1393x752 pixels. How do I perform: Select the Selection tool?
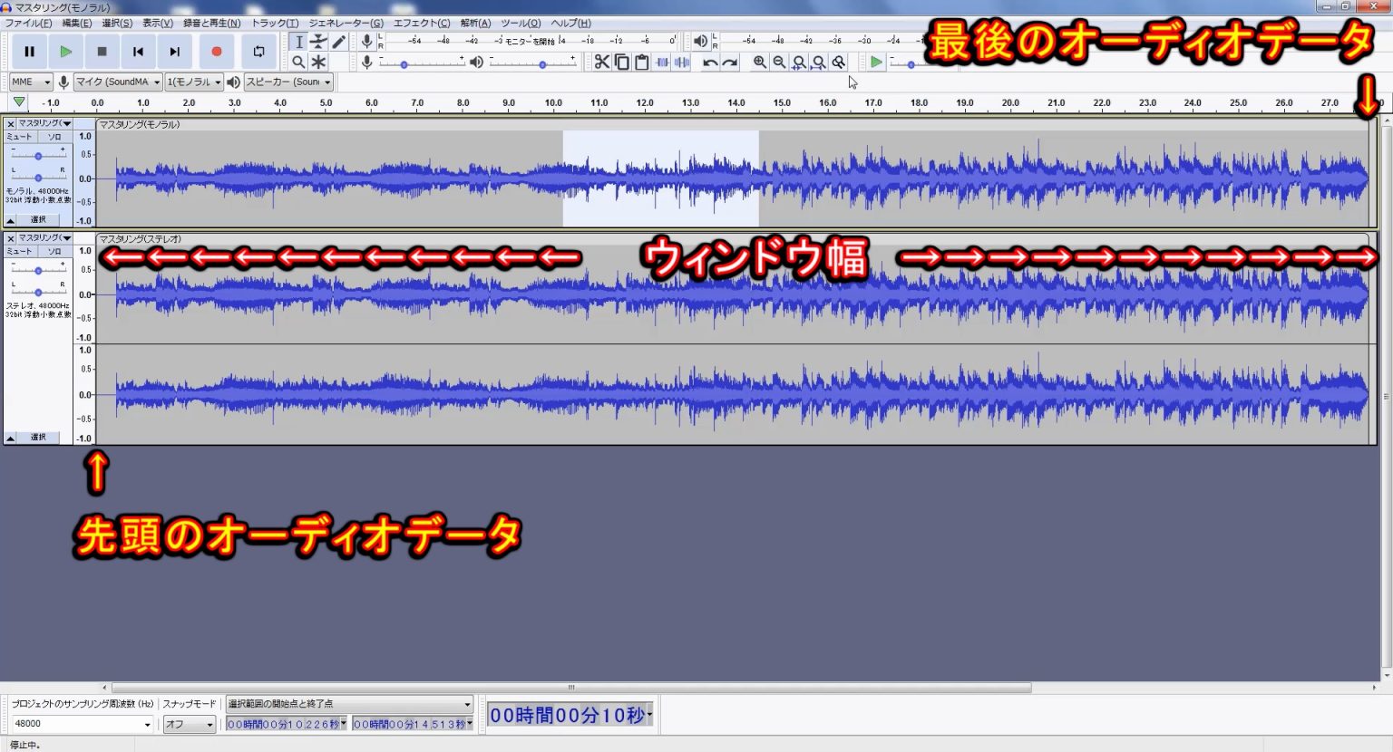click(298, 42)
